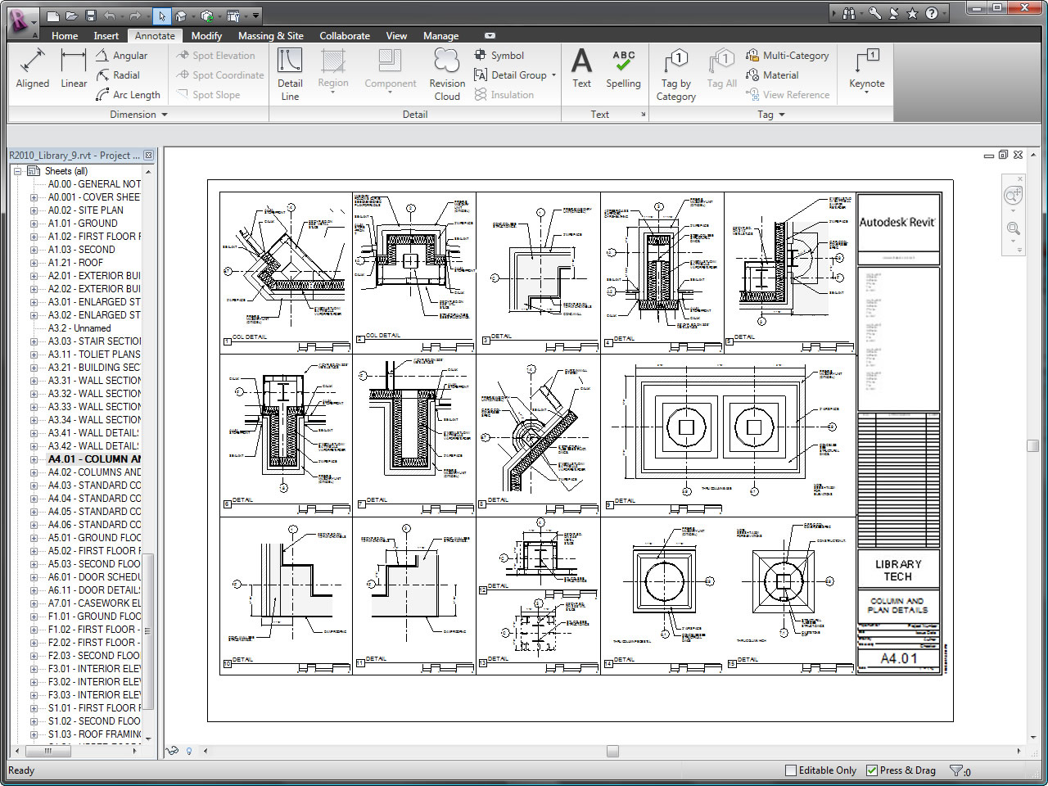The image size is (1048, 786).
Task: Expand the A1.01 - GROUND sheet node
Action: click(34, 224)
